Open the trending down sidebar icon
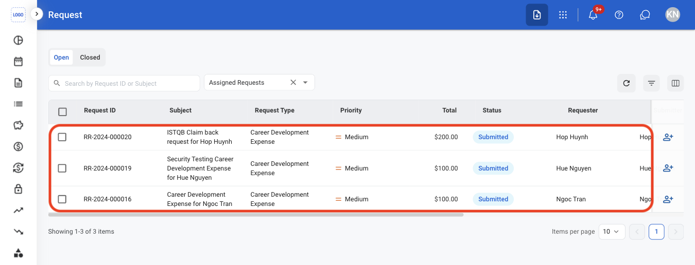 tap(18, 232)
